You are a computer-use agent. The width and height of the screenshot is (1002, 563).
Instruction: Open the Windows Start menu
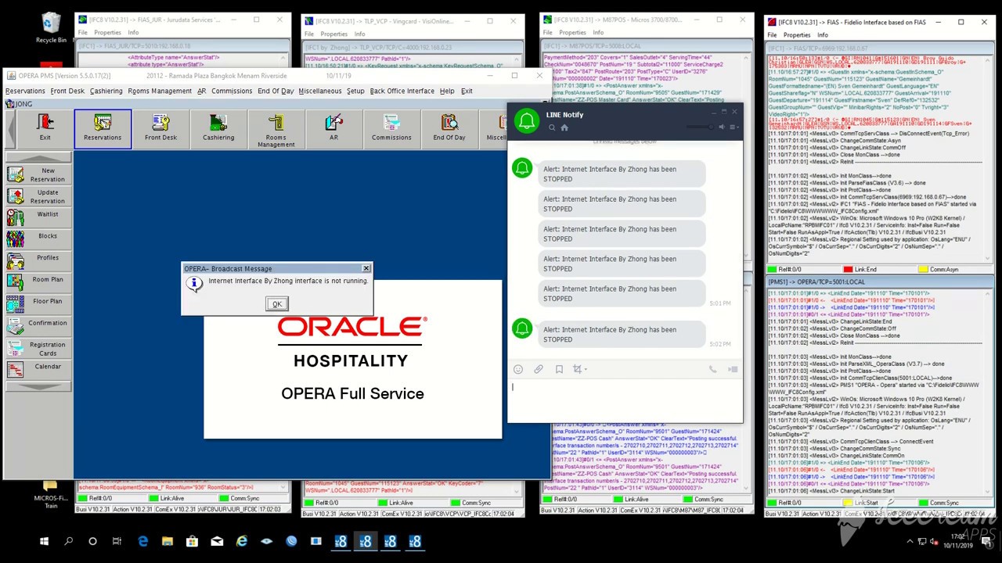[44, 541]
